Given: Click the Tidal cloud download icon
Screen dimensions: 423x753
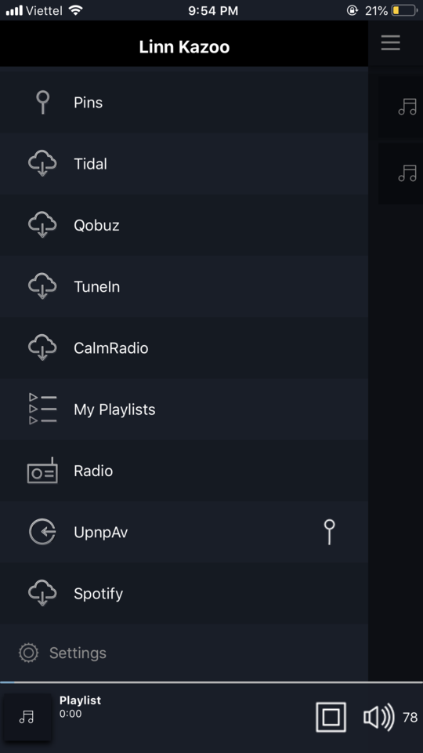Looking at the screenshot, I should tap(42, 163).
